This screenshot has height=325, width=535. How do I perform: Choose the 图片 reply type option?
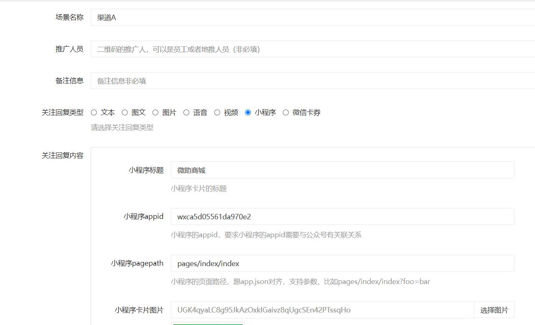pos(155,112)
